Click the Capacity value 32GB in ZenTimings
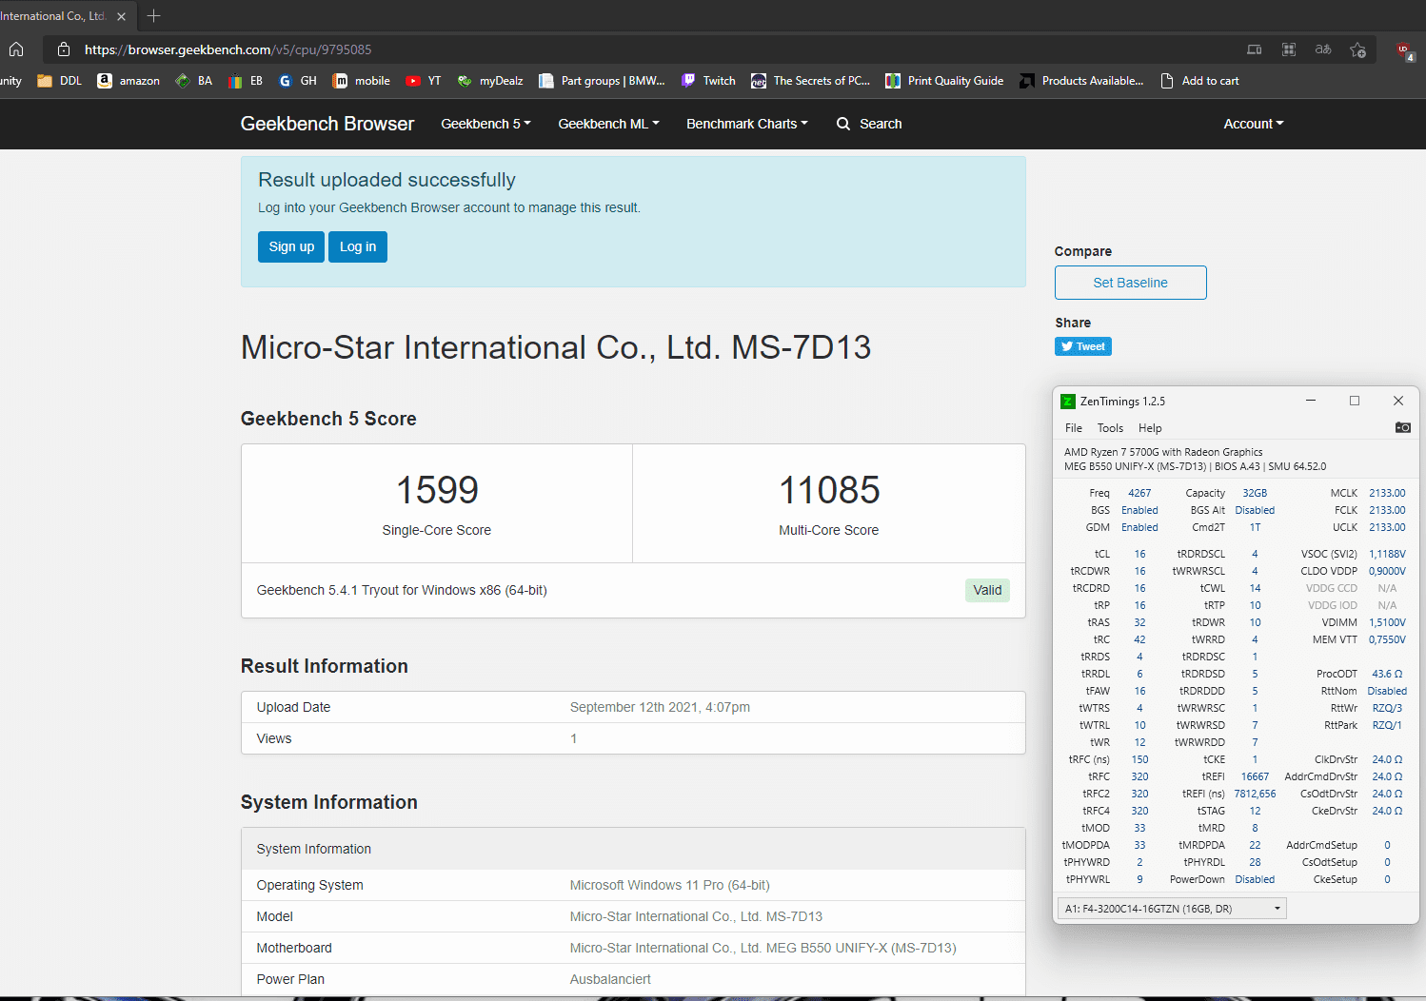Viewport: 1426px width, 1001px height. pyautogui.click(x=1255, y=493)
